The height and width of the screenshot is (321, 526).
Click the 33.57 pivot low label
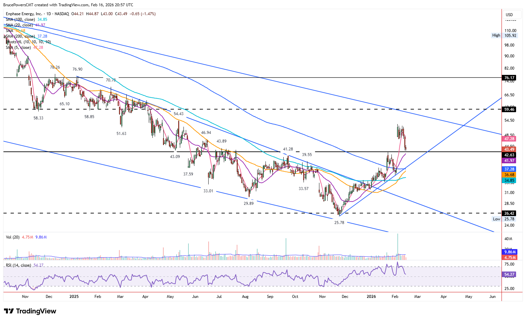pos(303,189)
